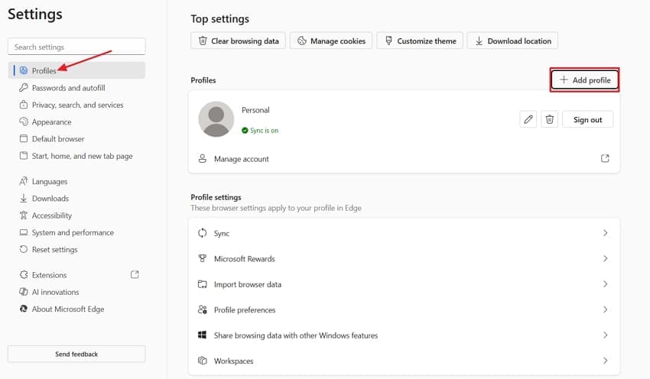Click the key icon beside Passwords and autofill
The height and width of the screenshot is (379, 650).
tap(24, 87)
